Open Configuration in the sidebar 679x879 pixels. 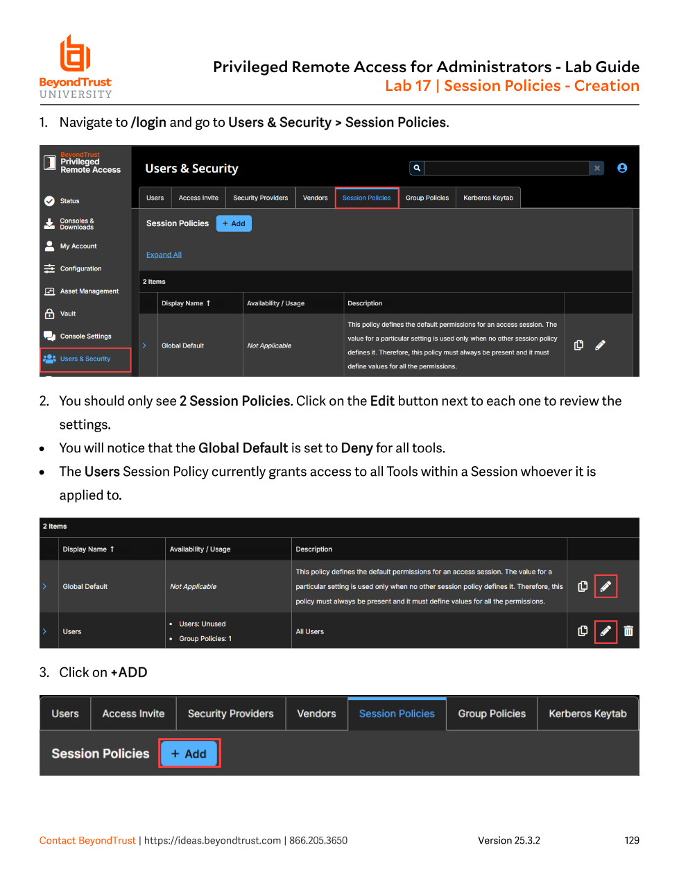73,268
